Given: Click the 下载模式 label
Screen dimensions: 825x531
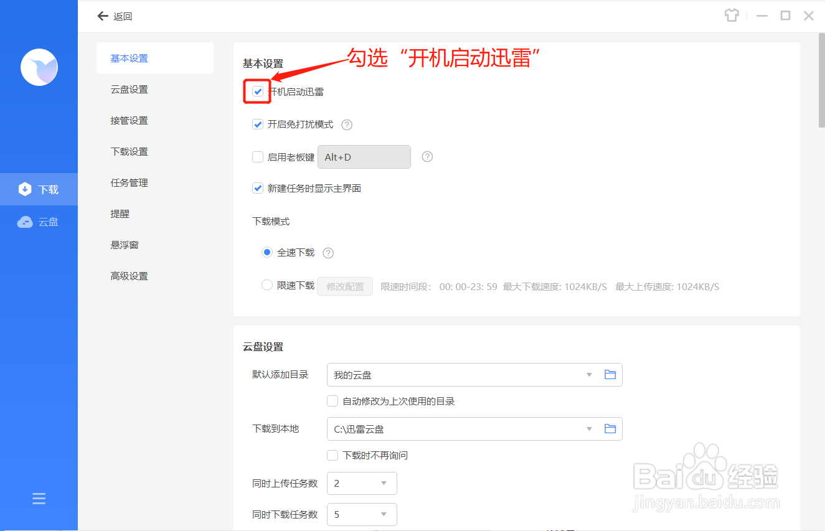Looking at the screenshot, I should (271, 221).
